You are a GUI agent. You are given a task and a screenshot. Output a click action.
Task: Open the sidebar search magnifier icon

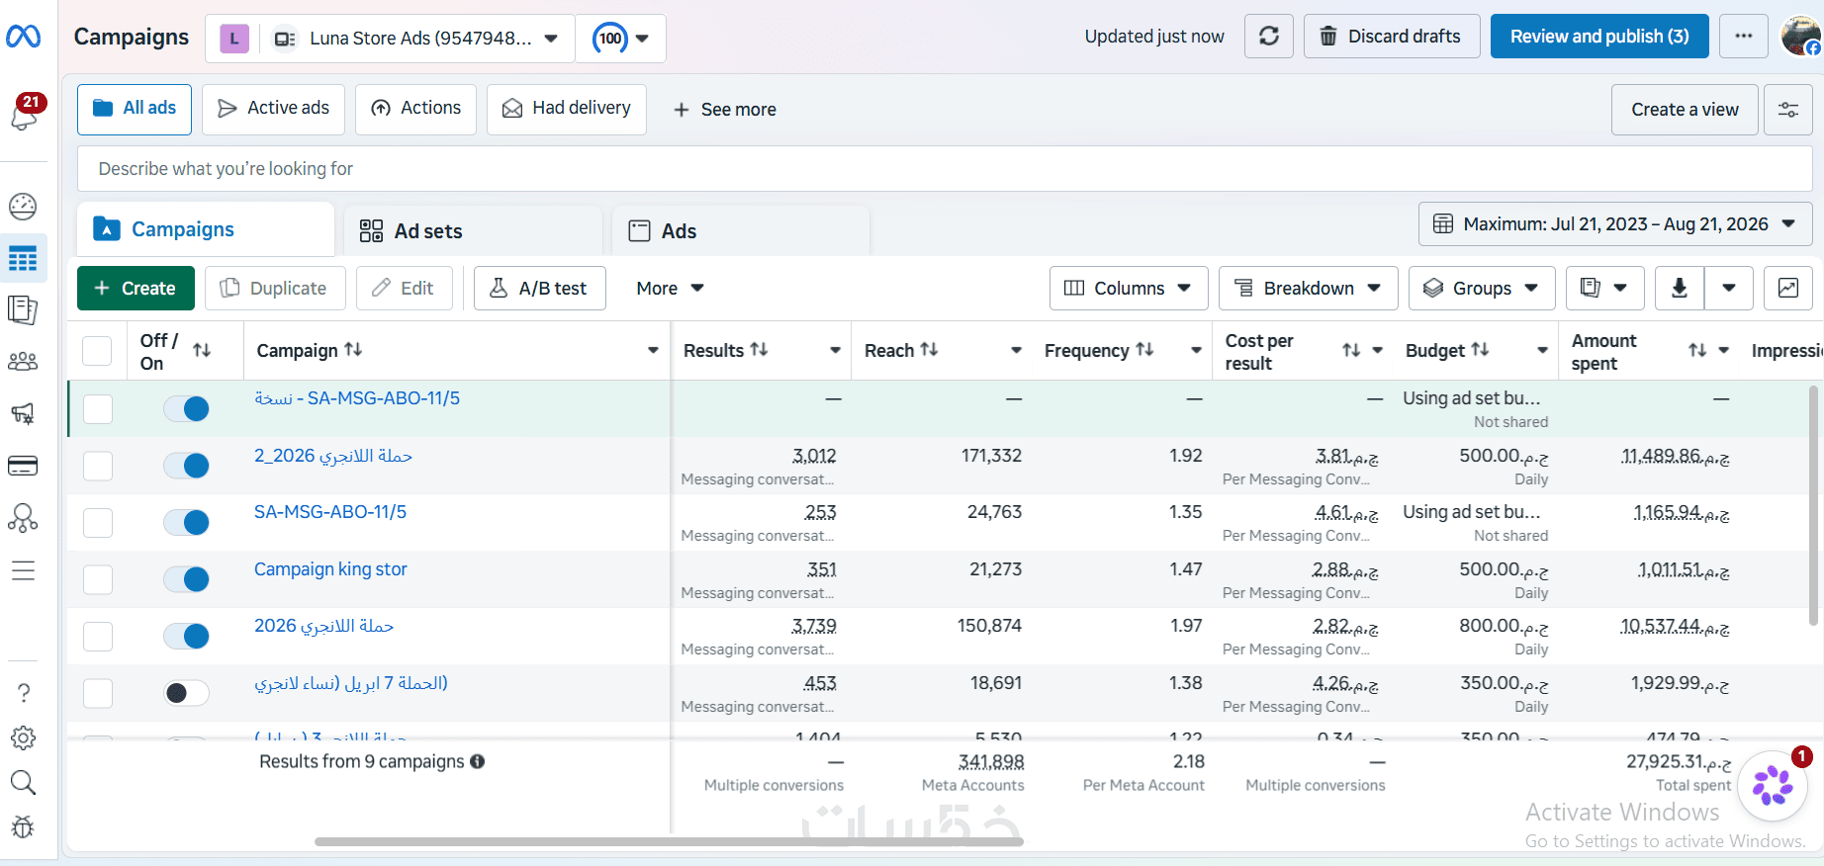click(23, 783)
